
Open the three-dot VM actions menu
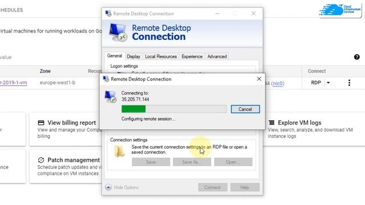coord(349,83)
